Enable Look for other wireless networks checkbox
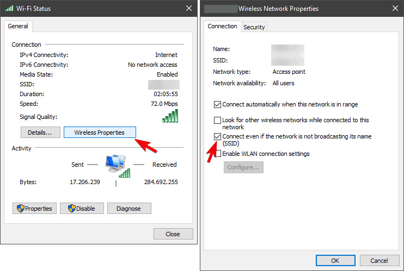This screenshot has width=404, height=271. click(x=217, y=121)
